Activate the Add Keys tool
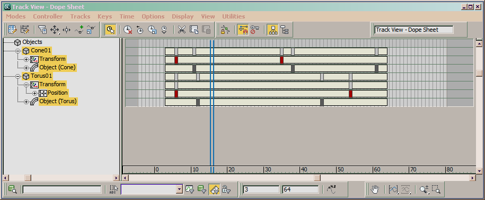 pos(79,30)
